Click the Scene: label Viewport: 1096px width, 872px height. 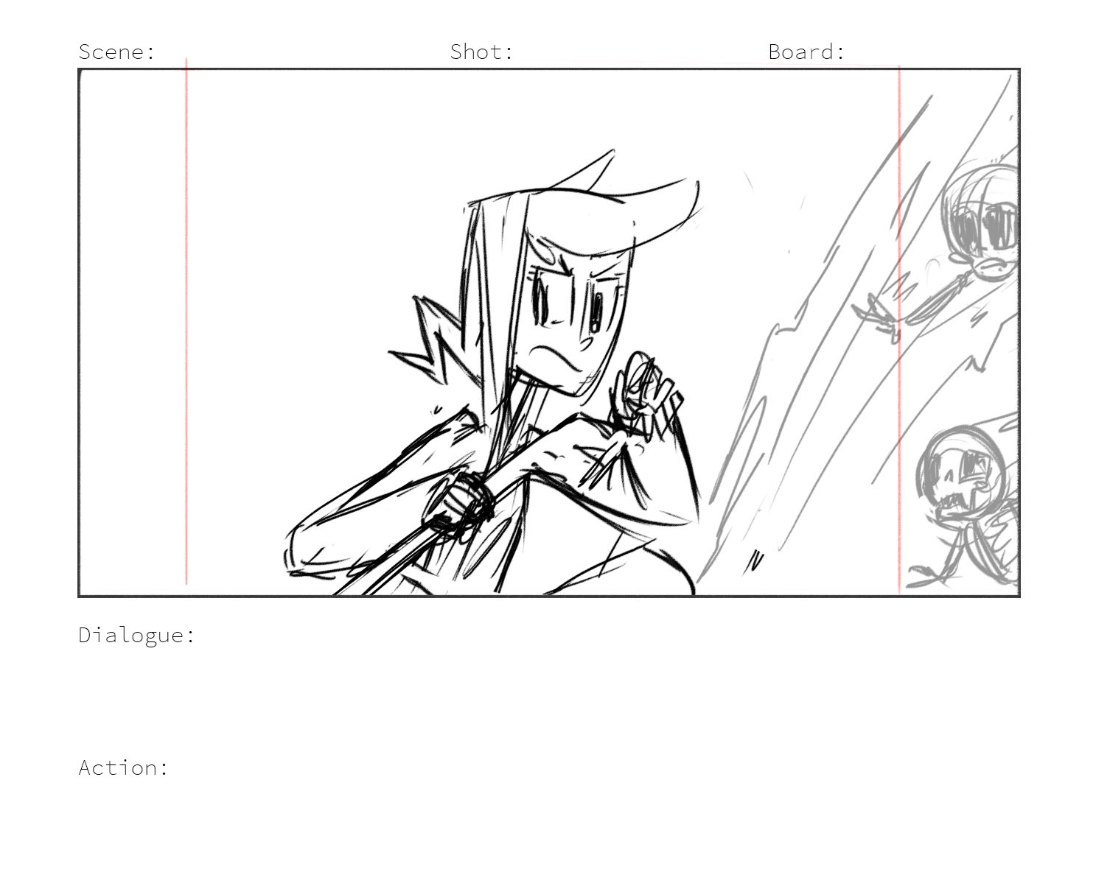[x=117, y=52]
